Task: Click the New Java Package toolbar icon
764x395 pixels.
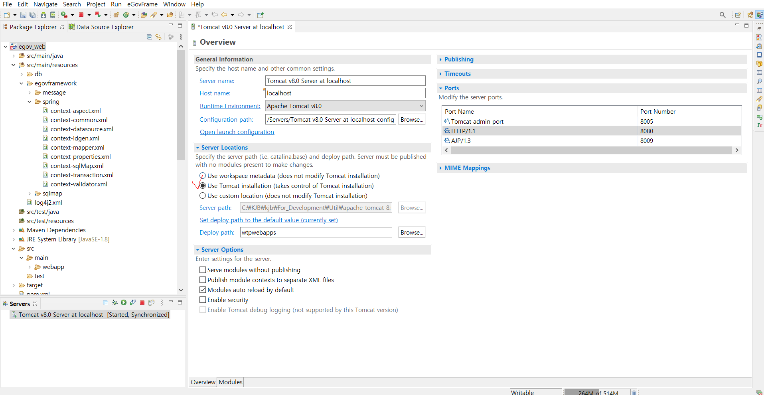Action: (116, 15)
